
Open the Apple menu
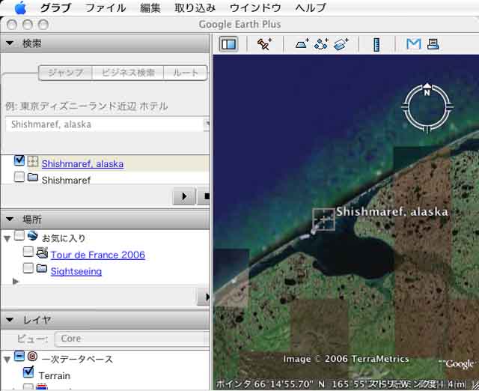coord(20,7)
